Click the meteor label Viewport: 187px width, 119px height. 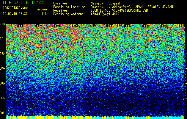click(x=42, y=9)
